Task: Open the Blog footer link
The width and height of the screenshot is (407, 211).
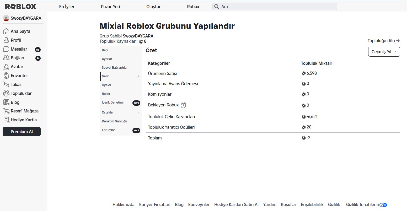Action: (x=179, y=205)
